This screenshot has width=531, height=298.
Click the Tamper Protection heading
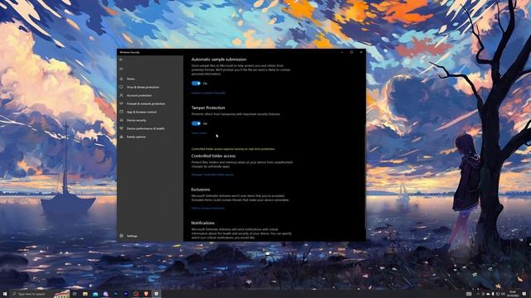point(208,108)
